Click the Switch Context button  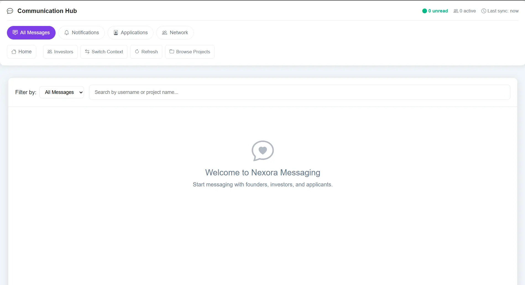click(x=104, y=52)
